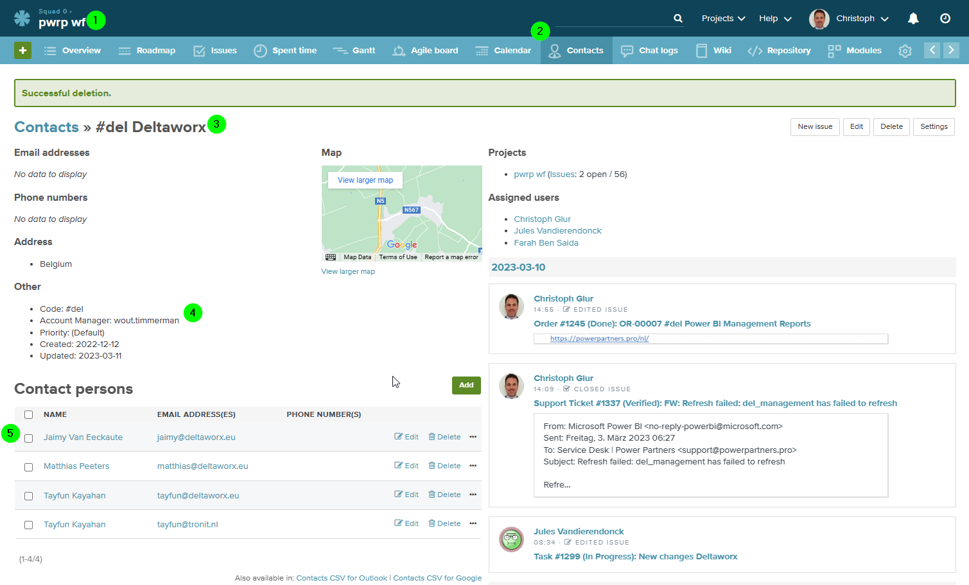This screenshot has width=969, height=585.
Task: Check the tayfun@tronit.nl row checkbox
Action: tap(28, 525)
